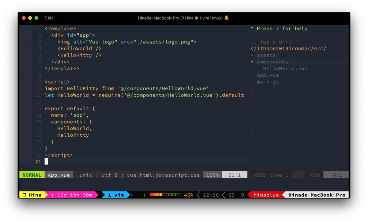Click the opening template tag on line 1

(60, 28)
